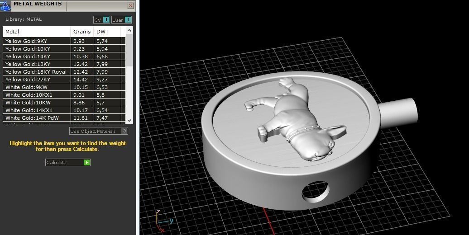Enable Use Object Materials option

pos(99,131)
